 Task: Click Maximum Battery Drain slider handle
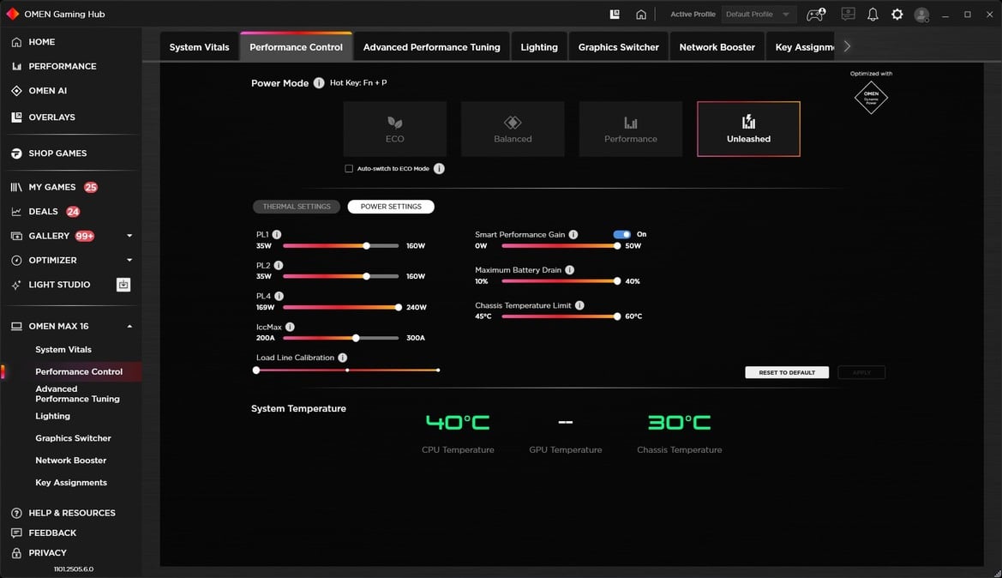click(x=616, y=281)
